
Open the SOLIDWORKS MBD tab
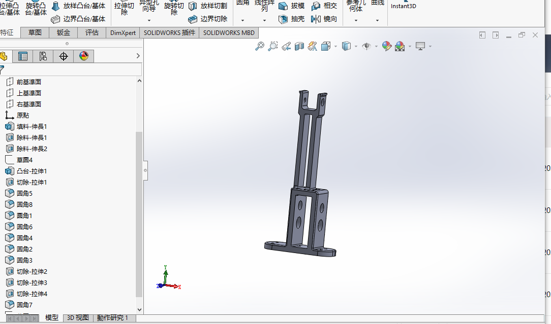[229, 32]
